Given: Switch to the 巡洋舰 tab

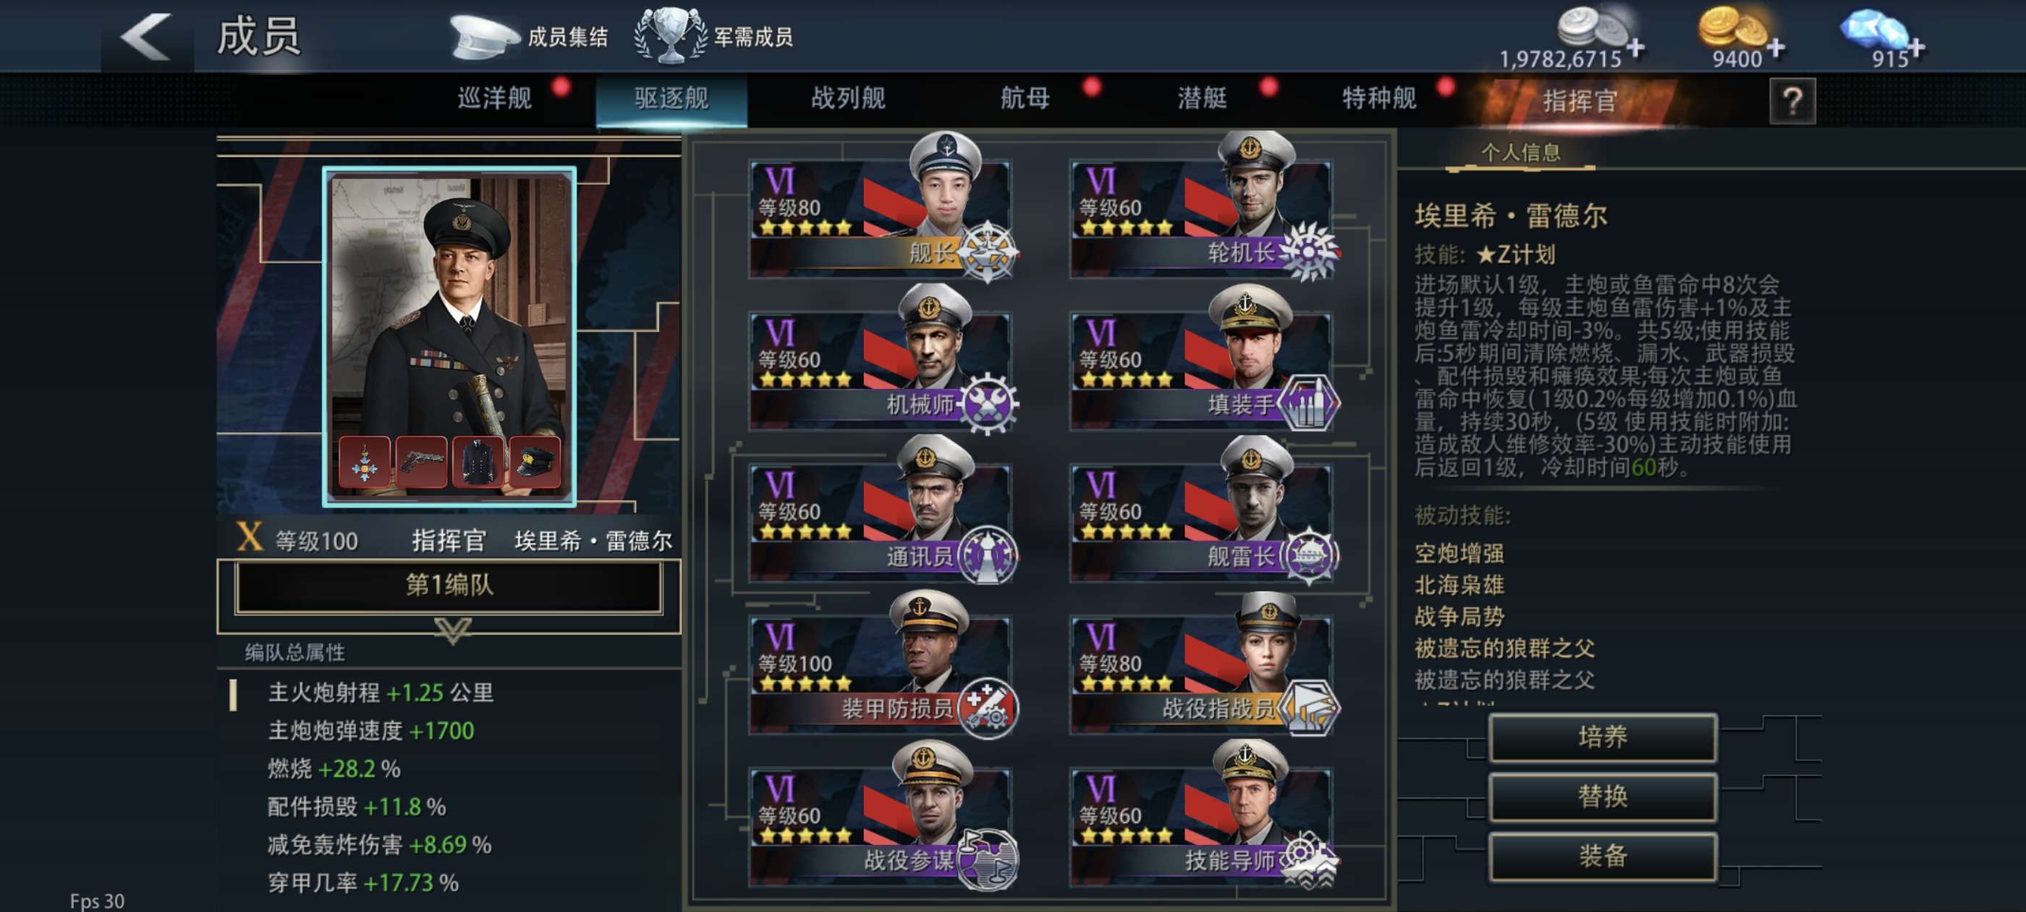Looking at the screenshot, I should [x=495, y=98].
